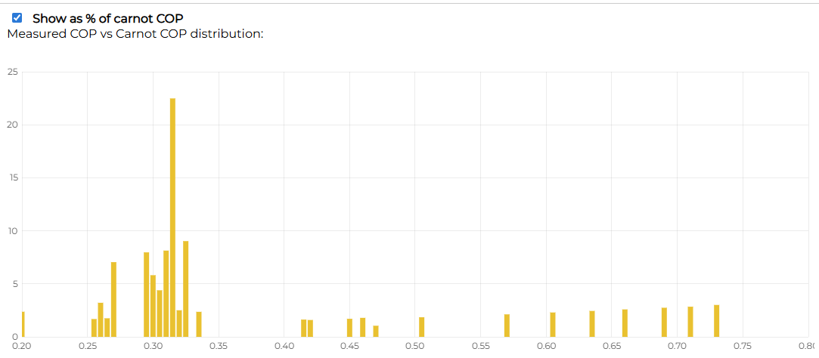The width and height of the screenshot is (819, 358).
Task: Click the 'Measured COP vs Carnot COP distribution:' heading
Action: coord(135,33)
